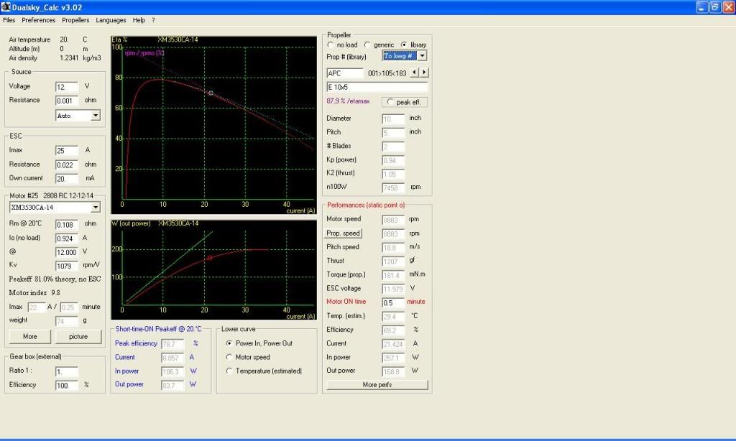Expand the Source 'Auto' dropdown

(x=96, y=115)
